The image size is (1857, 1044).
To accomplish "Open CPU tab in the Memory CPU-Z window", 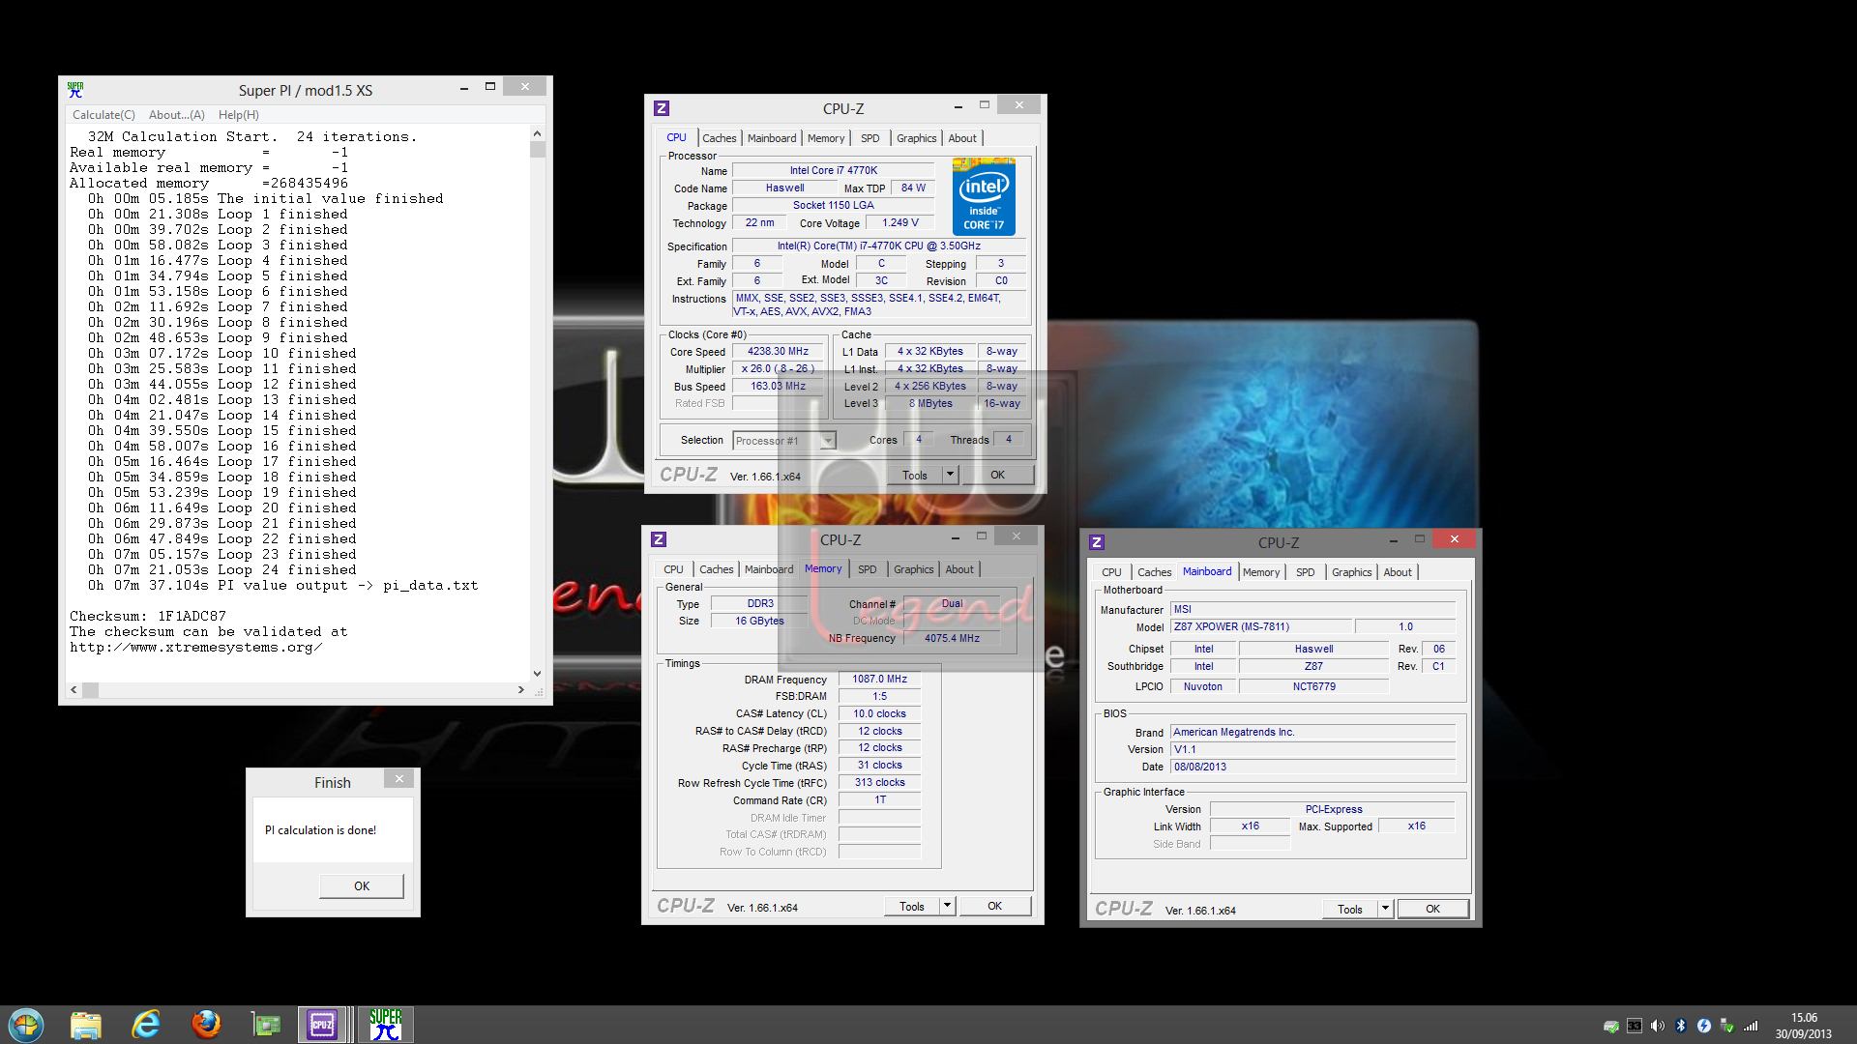I will coord(673,569).
